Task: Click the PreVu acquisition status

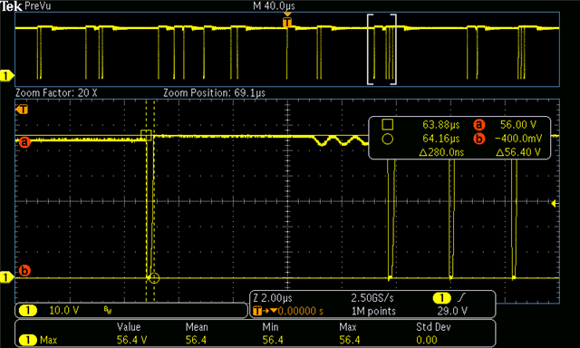Action: [x=38, y=6]
